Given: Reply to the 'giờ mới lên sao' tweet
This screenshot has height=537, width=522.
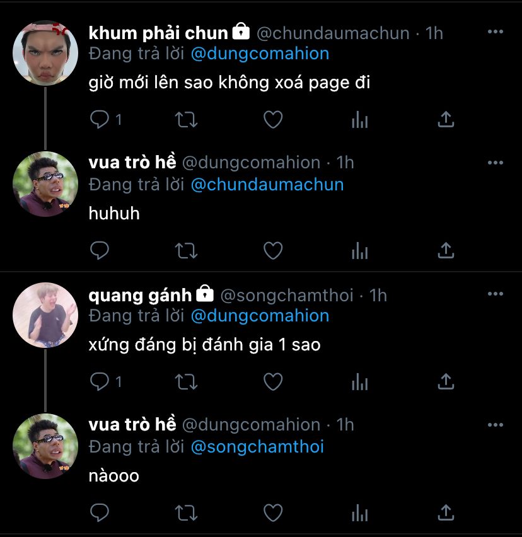Looking at the screenshot, I should pos(100,120).
